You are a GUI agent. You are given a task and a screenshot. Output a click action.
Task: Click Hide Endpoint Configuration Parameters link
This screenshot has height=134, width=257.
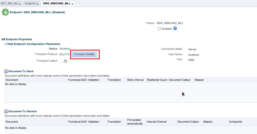coord(33,44)
